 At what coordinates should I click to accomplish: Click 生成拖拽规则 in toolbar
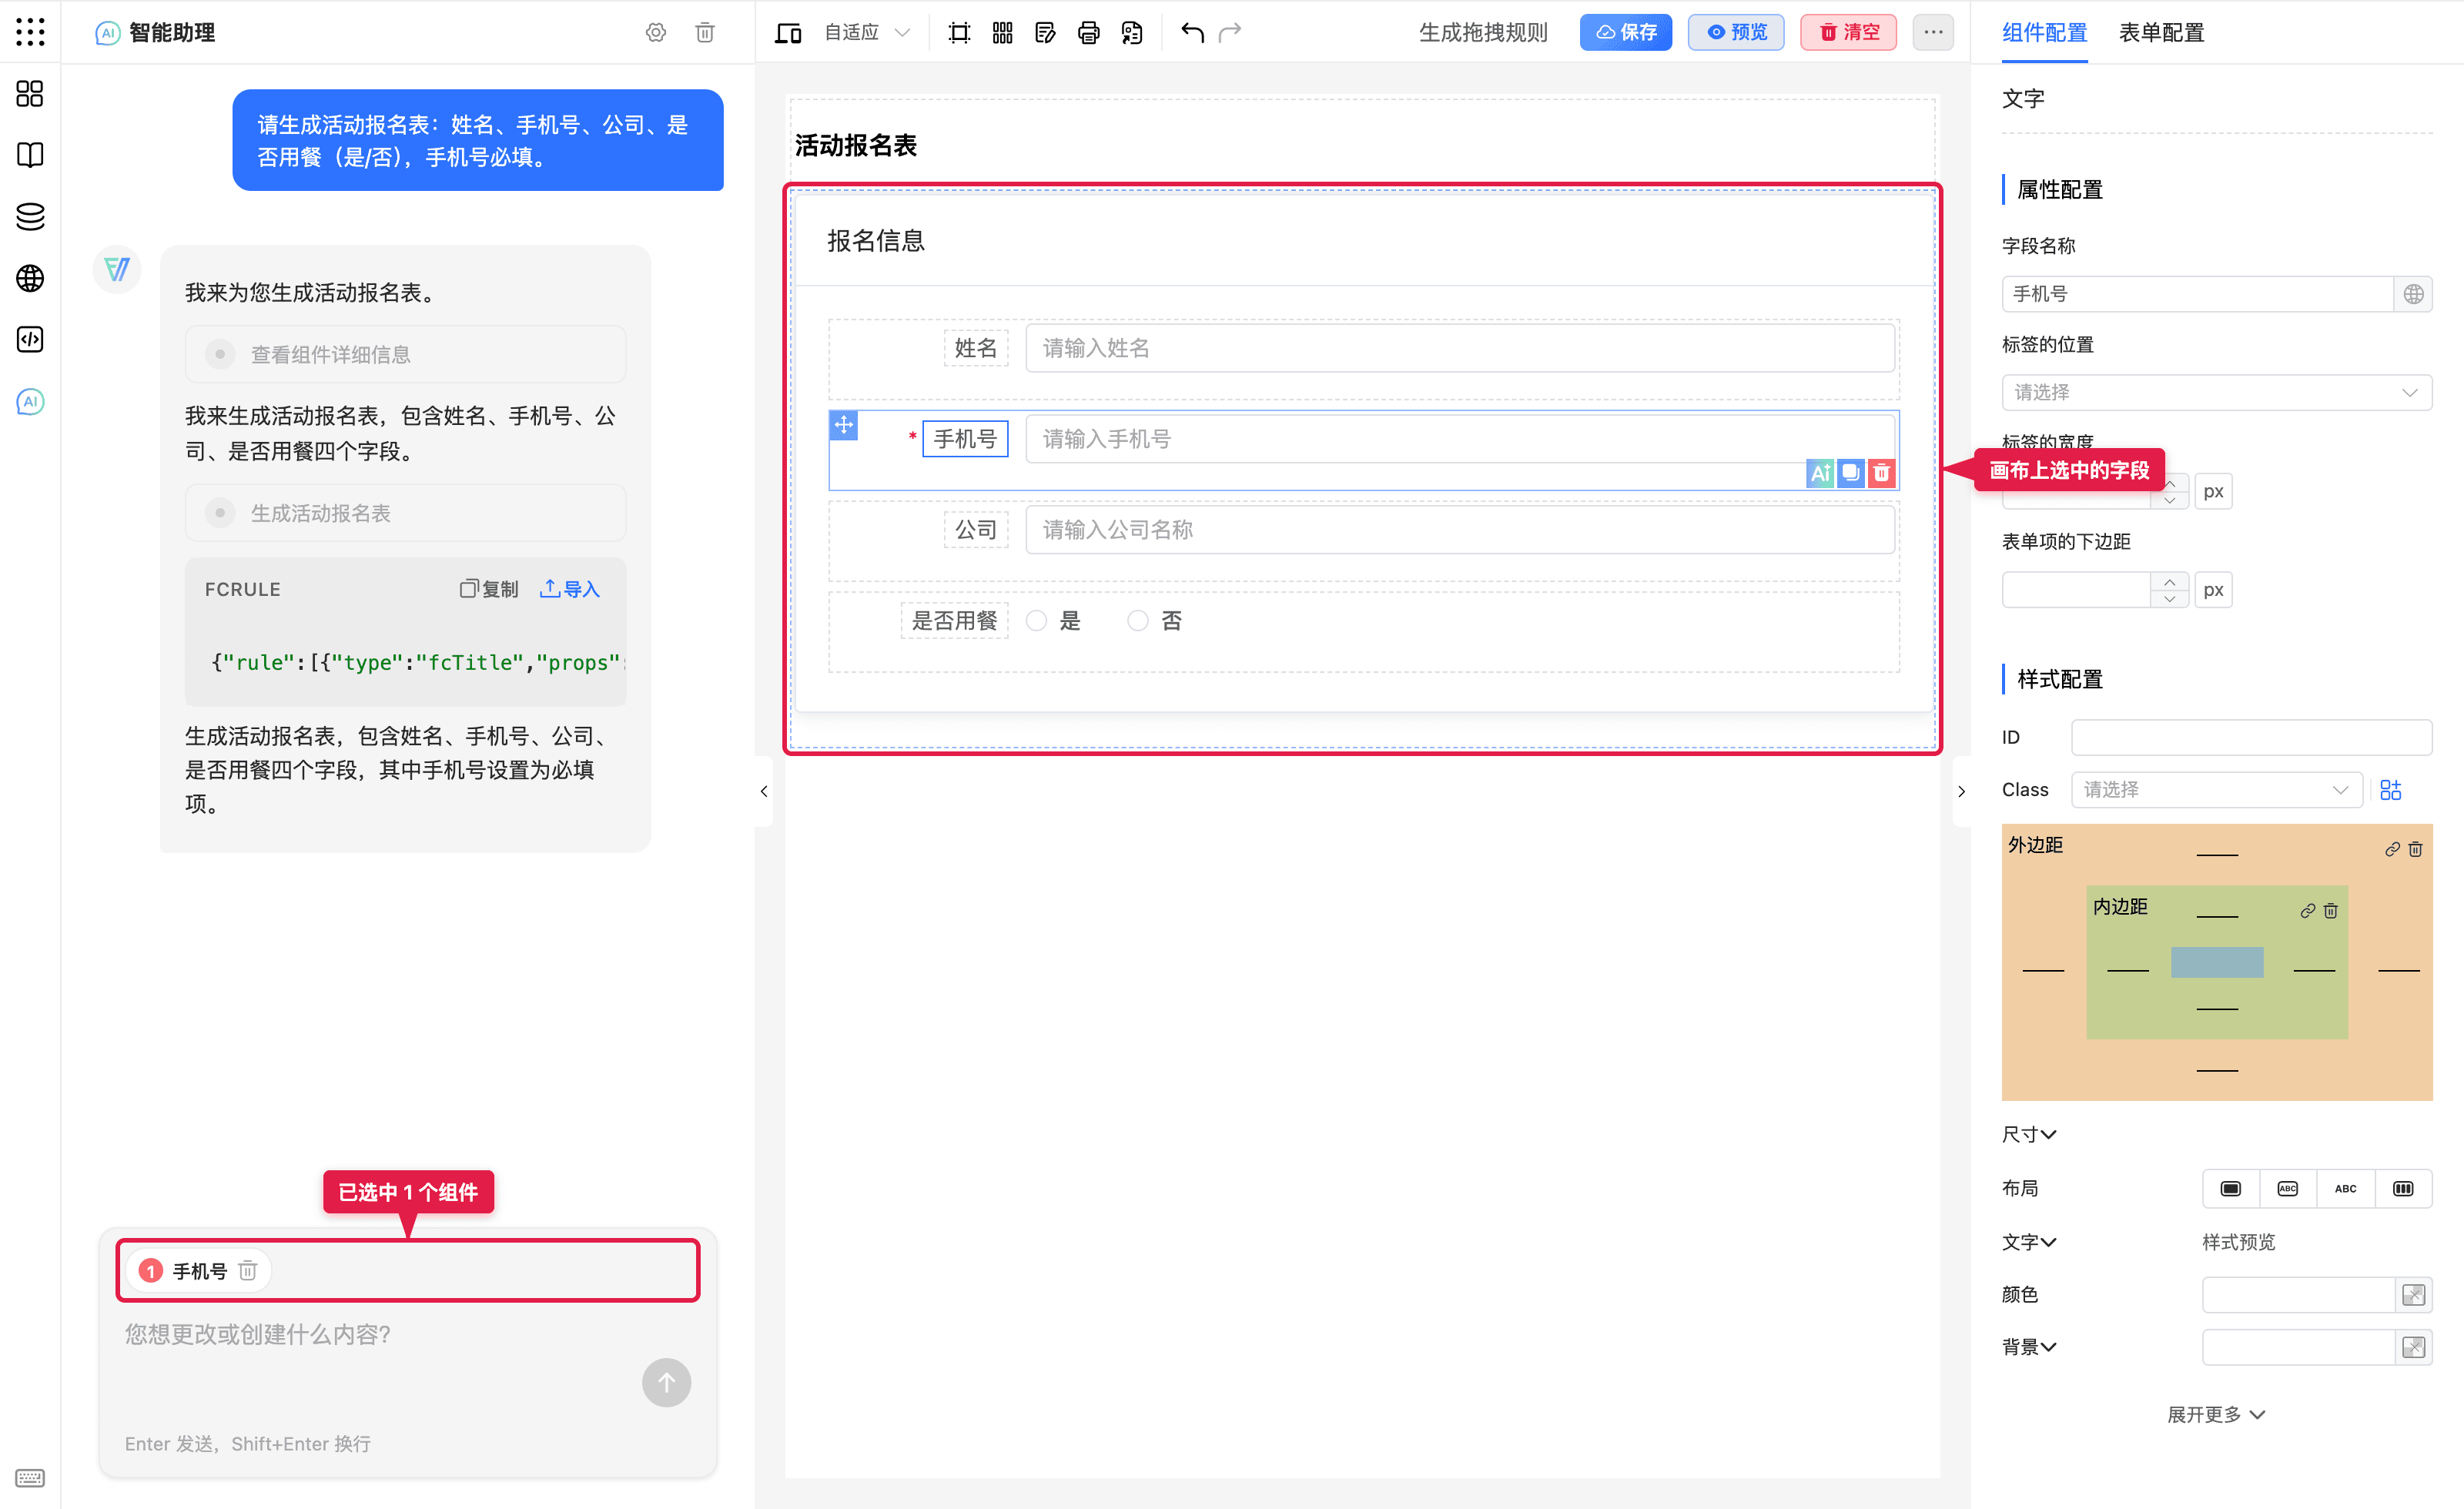(x=1483, y=33)
